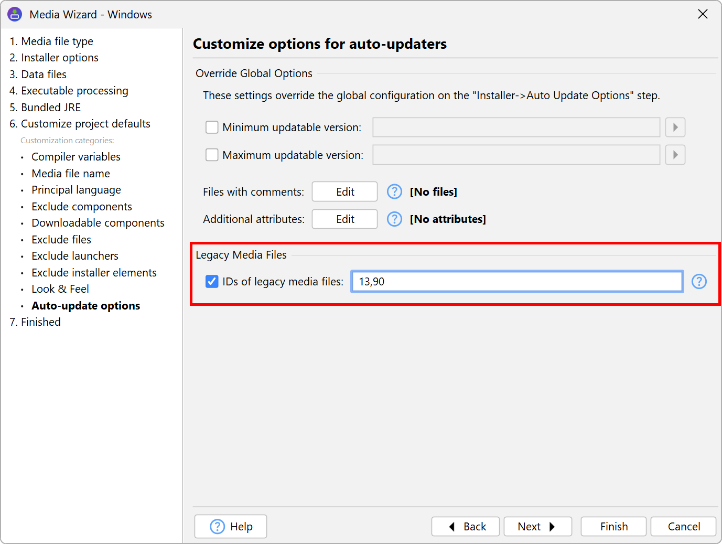Click help icon next to legacy media IDs field
The image size is (722, 544).
point(699,282)
